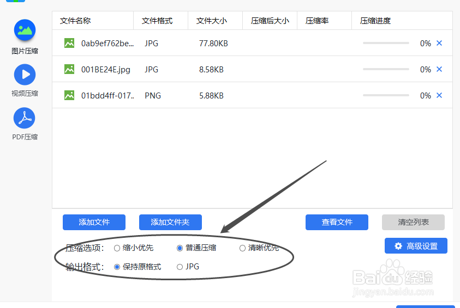
Task: Click the 5.88KB size value
Action: point(211,96)
